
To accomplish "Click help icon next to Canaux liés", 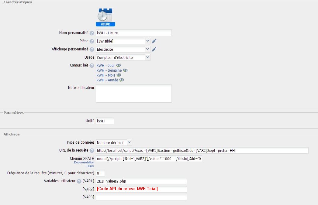I will 92,65.
